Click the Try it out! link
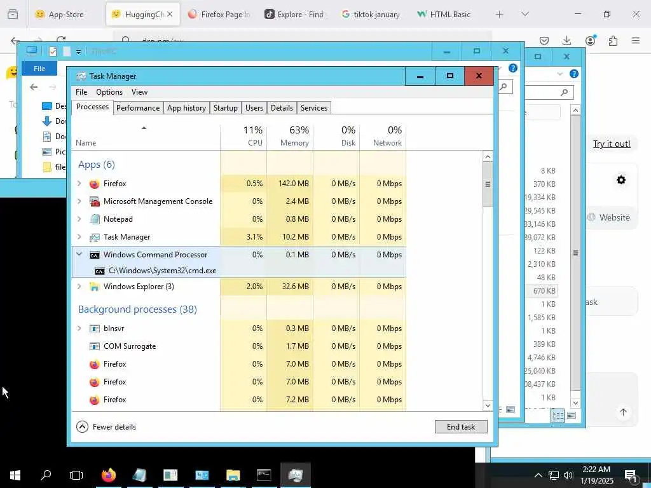Image resolution: width=651 pixels, height=488 pixels. pyautogui.click(x=612, y=144)
